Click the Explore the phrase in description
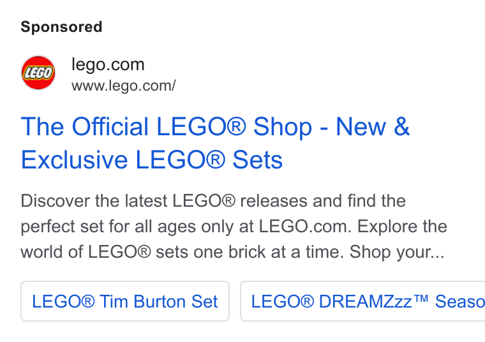 (x=403, y=227)
